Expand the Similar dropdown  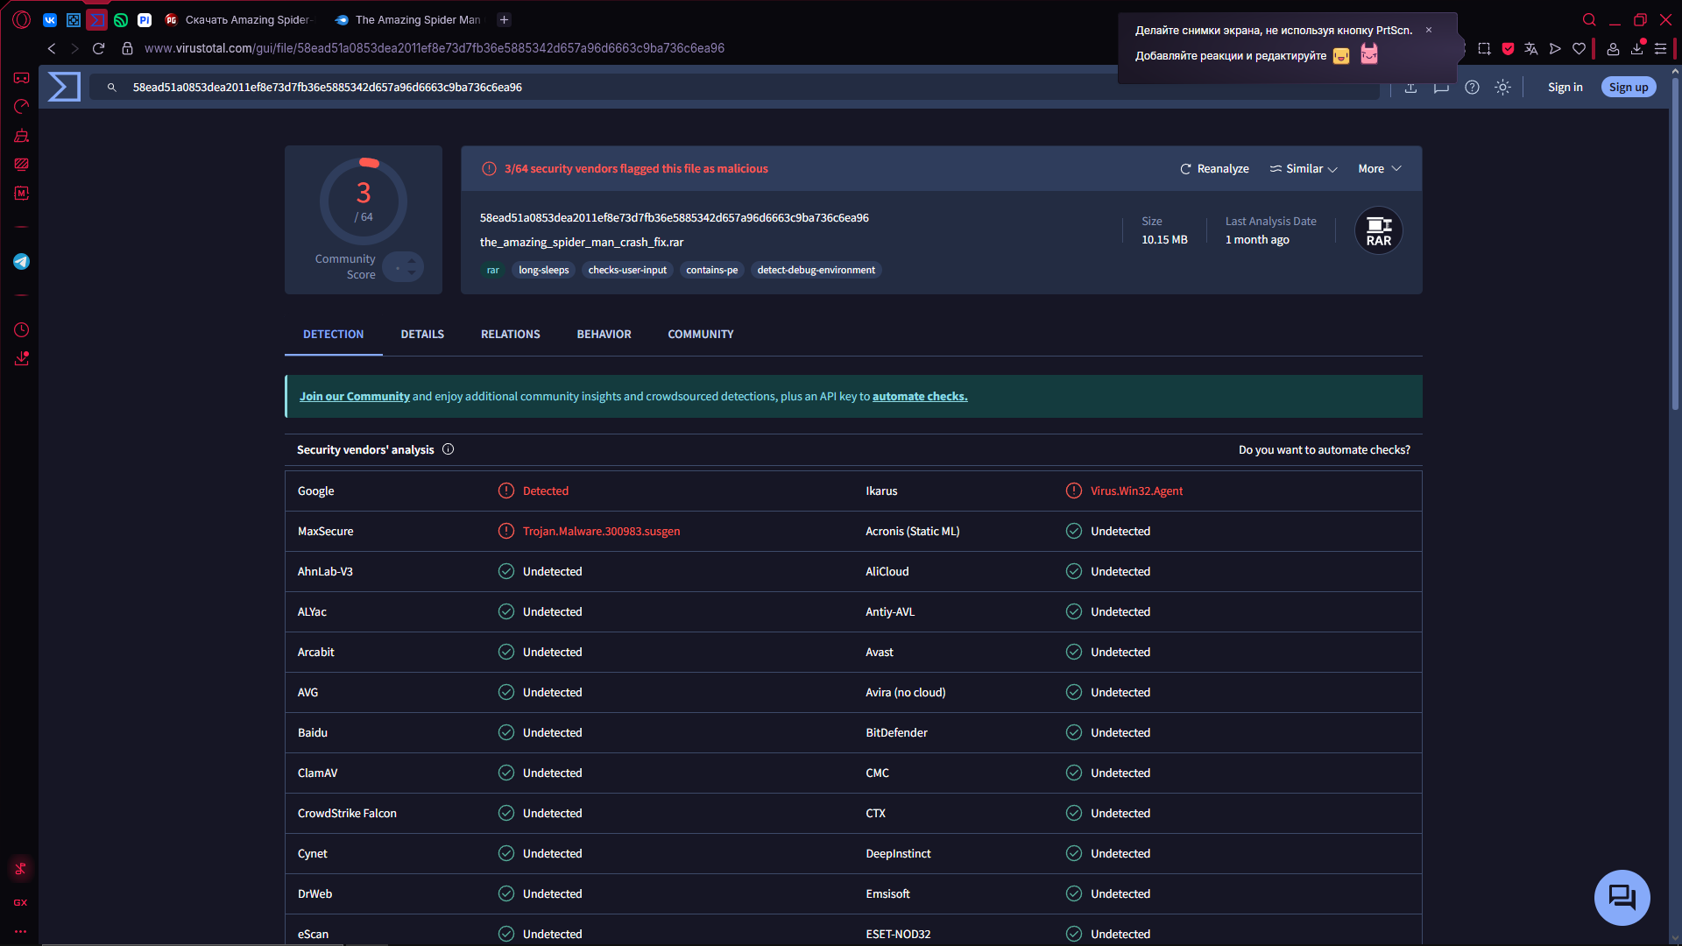(x=1304, y=168)
